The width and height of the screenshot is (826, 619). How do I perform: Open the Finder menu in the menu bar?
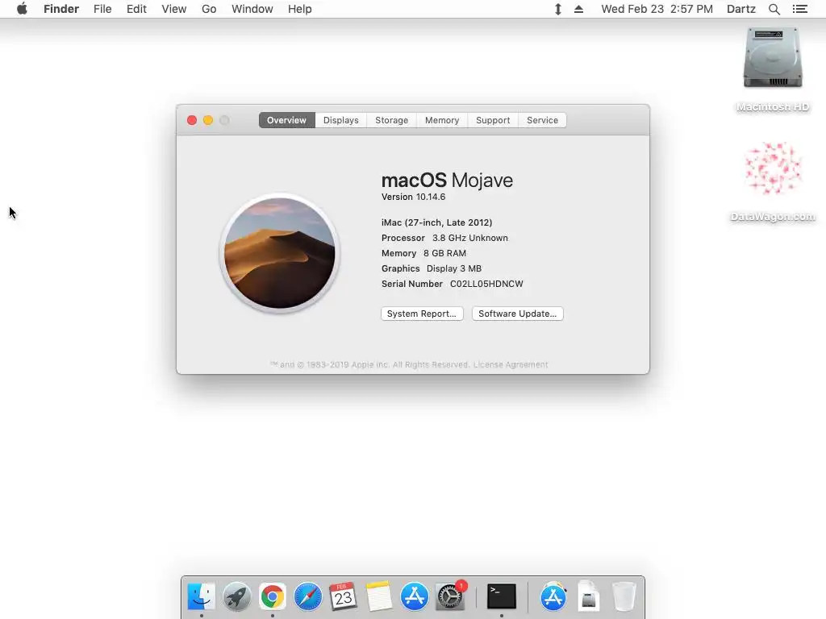61,9
